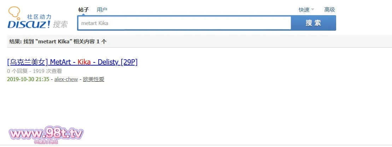This screenshot has height=147, width=392.
Task: Switch to the 用户 search tab
Action: click(x=102, y=10)
